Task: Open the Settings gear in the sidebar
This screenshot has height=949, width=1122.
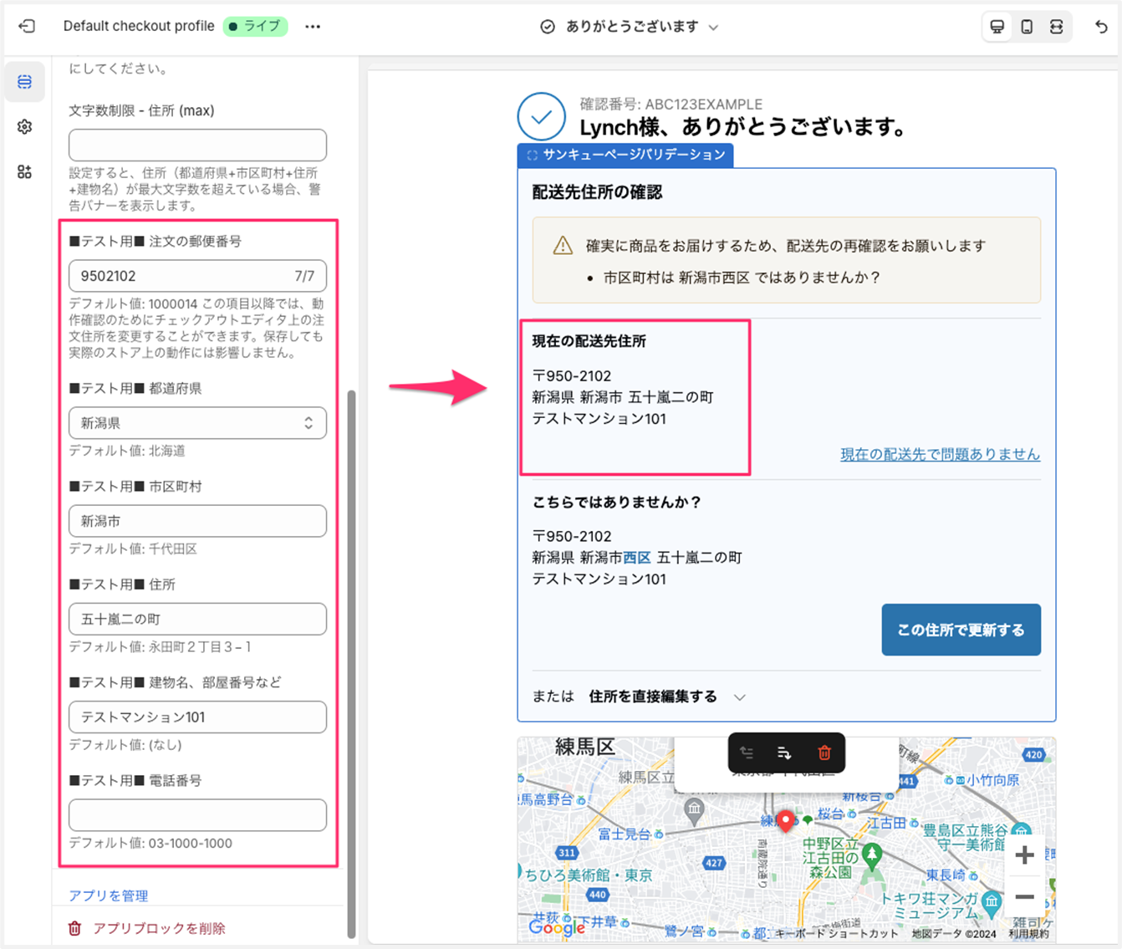Action: [24, 126]
